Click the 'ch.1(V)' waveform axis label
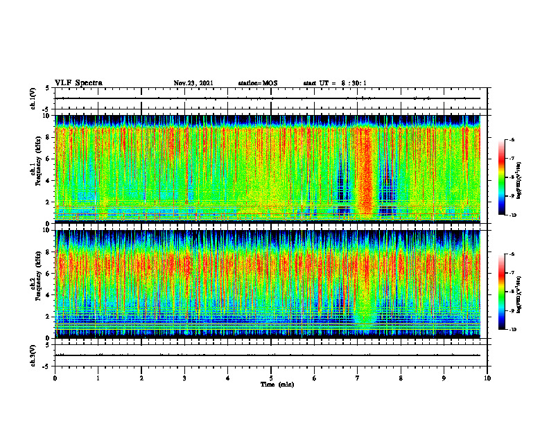 pyautogui.click(x=33, y=98)
